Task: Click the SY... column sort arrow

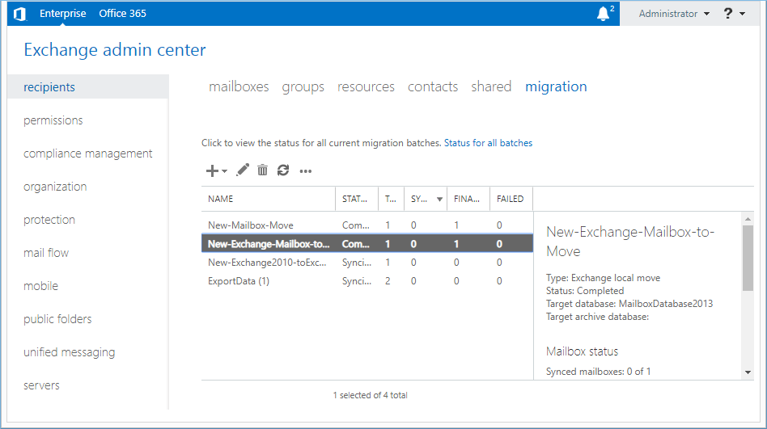Action: [x=440, y=200]
